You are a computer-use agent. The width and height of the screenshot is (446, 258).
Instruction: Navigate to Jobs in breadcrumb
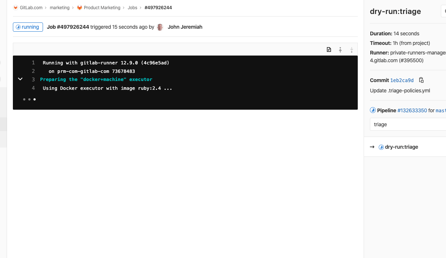(x=132, y=8)
